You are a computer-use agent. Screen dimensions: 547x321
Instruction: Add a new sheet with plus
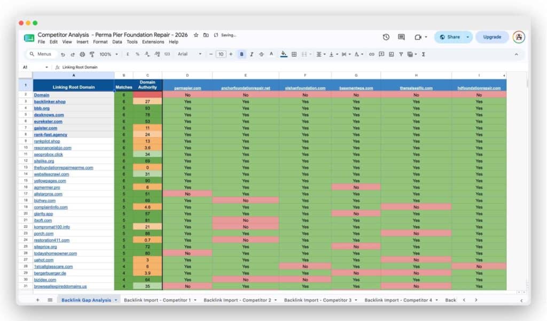(37, 300)
